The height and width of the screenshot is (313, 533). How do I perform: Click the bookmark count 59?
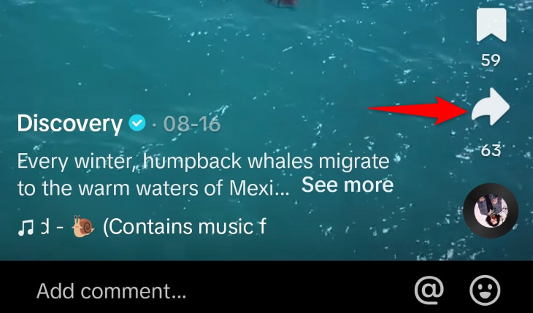point(491,61)
